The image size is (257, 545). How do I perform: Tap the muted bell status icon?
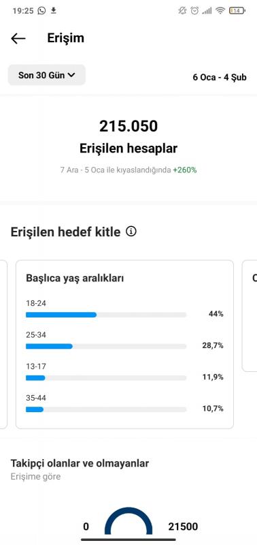(x=182, y=11)
